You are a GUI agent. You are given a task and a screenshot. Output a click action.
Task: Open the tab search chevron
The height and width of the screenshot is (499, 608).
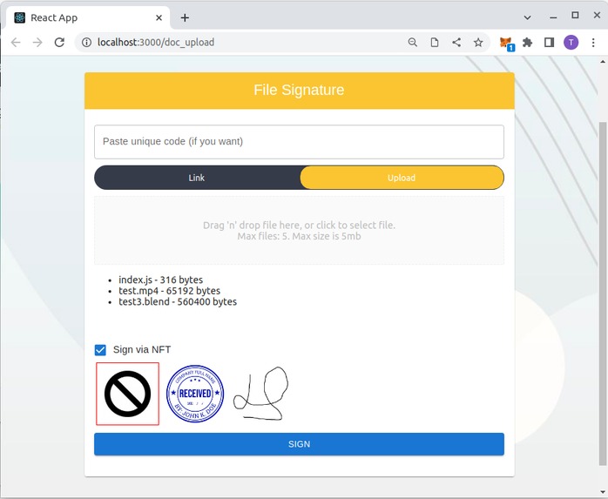527,17
